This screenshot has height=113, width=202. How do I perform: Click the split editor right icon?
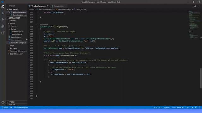[195, 6]
